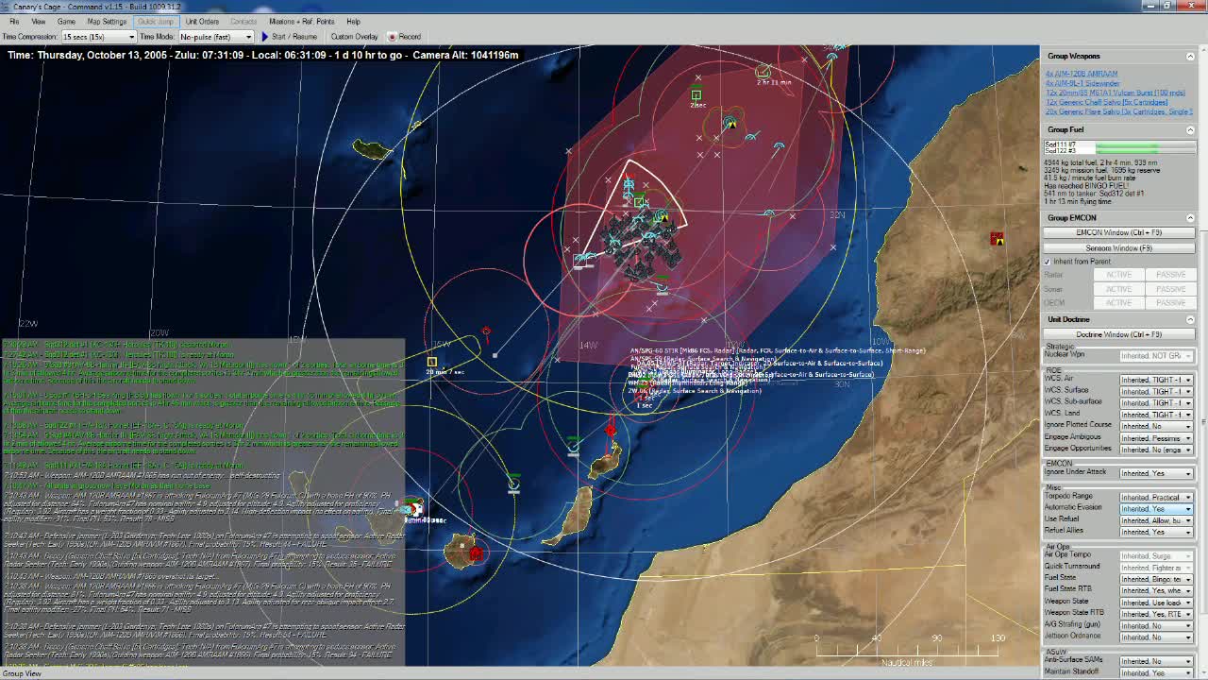This screenshot has width=1208, height=680.
Task: Click the Sqd111 #7 fuel bar
Action: (x=1145, y=144)
